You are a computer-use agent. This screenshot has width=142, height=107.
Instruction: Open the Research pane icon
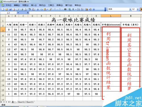pyautogui.click(x=33, y=9)
